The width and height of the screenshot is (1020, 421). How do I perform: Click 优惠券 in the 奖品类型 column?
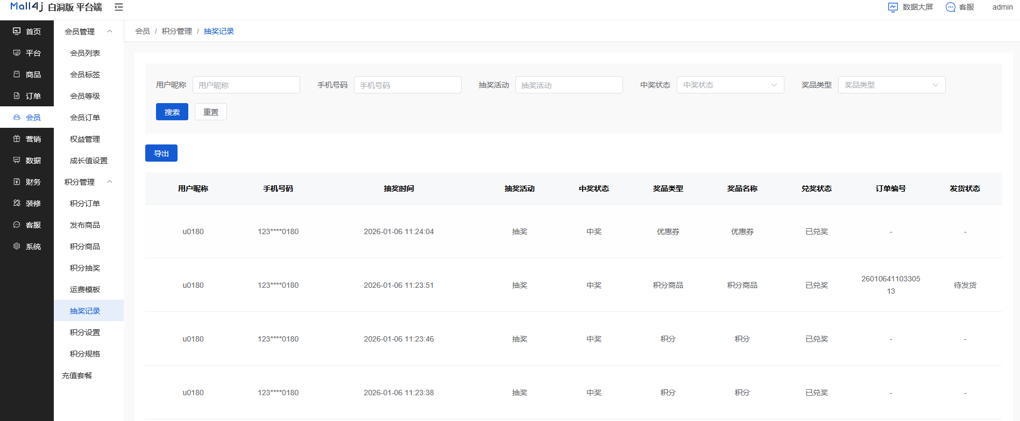[x=668, y=231]
